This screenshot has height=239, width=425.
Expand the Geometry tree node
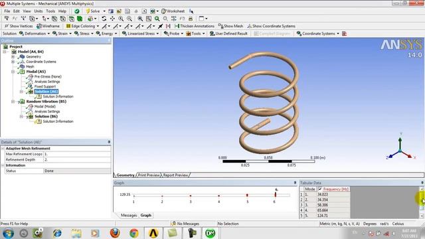13,56
